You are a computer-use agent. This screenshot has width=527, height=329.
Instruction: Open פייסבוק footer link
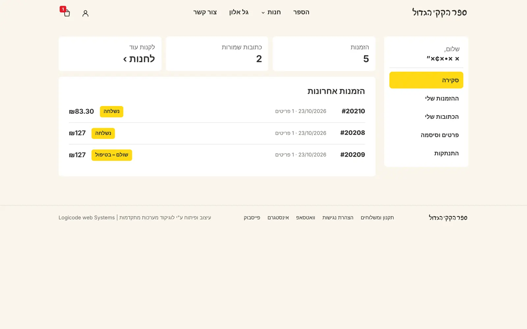[x=252, y=217]
